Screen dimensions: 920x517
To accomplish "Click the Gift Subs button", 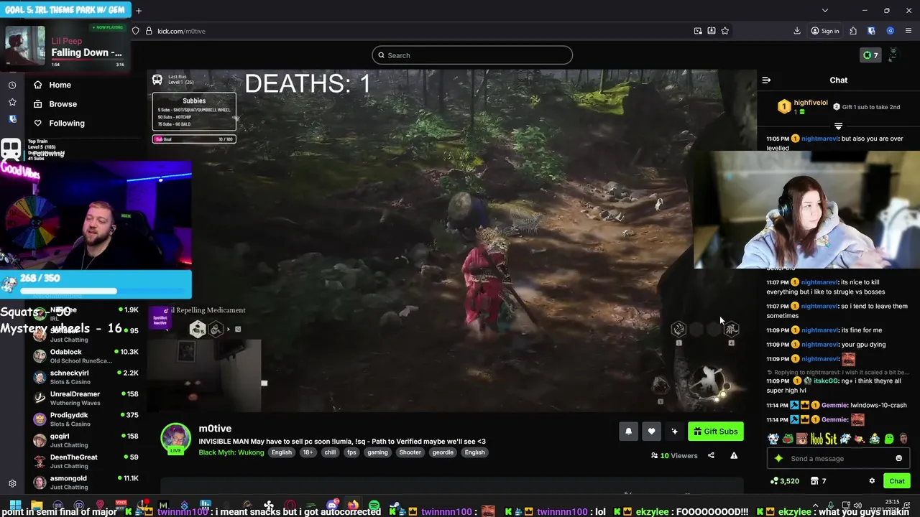I will click(x=715, y=432).
